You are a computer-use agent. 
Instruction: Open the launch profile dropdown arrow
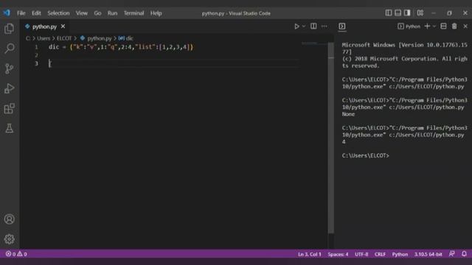click(434, 26)
